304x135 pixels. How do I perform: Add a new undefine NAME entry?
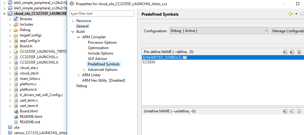(x=285, y=111)
